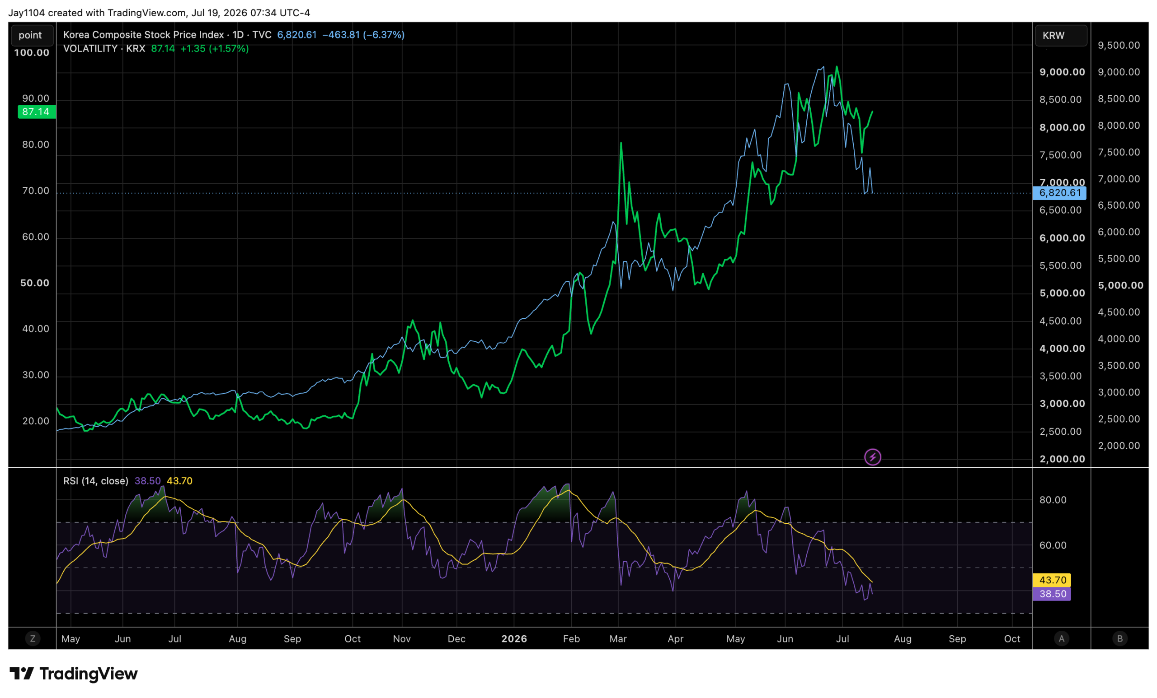Click '9,500.00' on the far-right price axis
Viewport: 1157px width, 698px height.
pos(1119,45)
